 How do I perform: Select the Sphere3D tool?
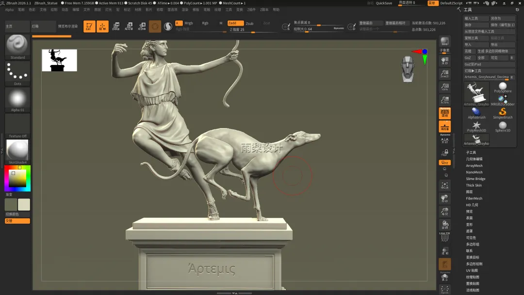503,127
